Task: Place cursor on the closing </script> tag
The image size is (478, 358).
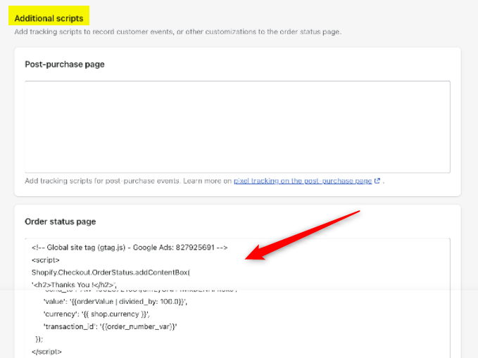Action: (46, 351)
